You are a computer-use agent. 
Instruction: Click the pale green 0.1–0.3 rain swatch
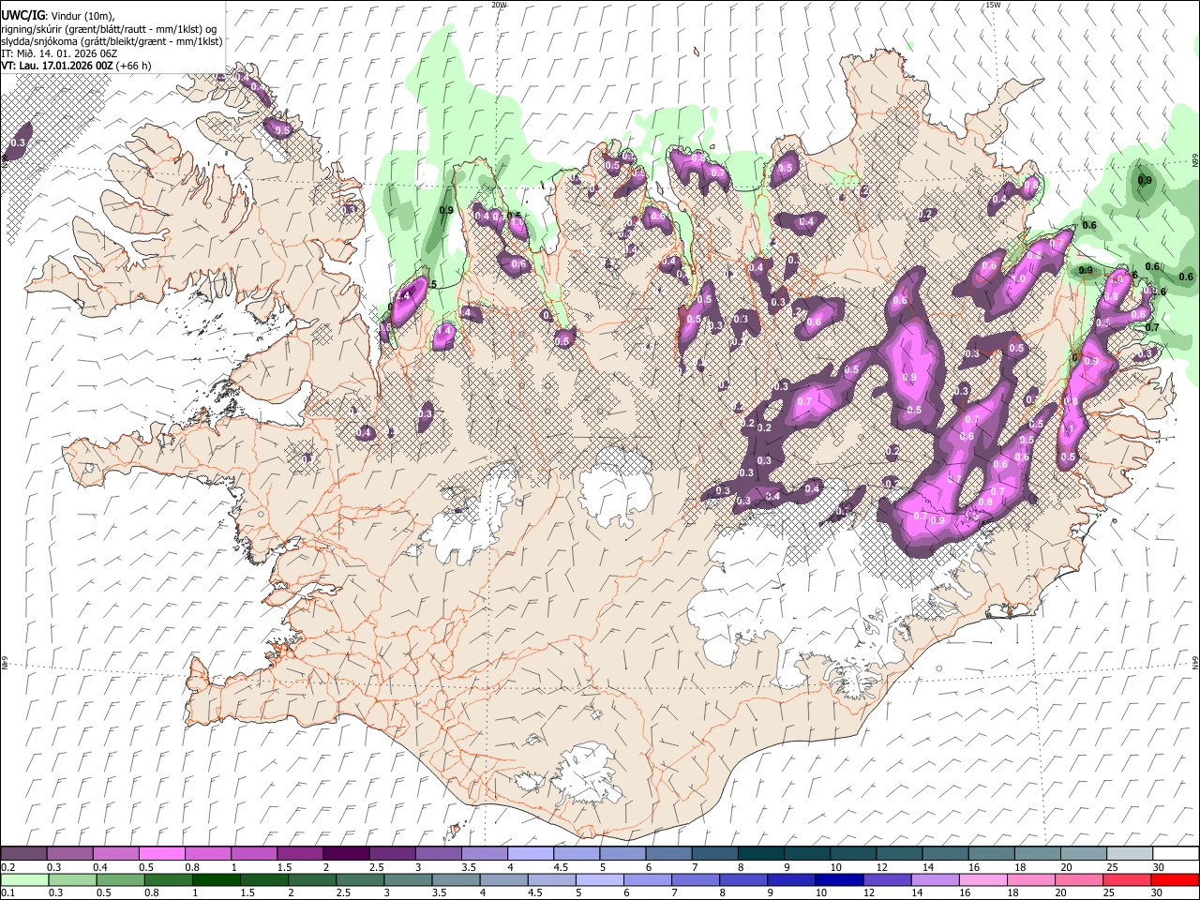click(x=23, y=879)
